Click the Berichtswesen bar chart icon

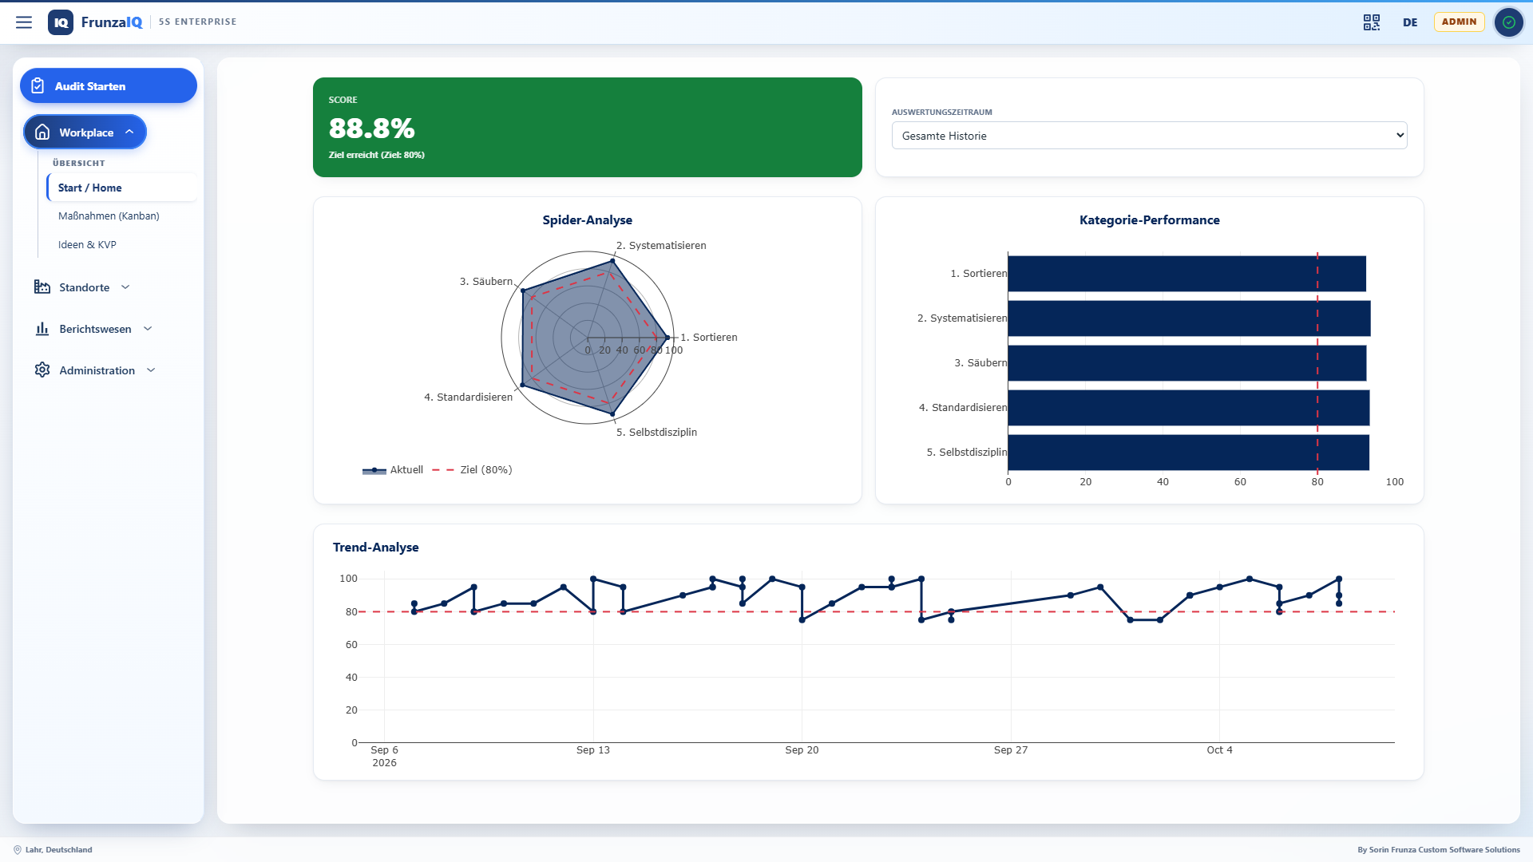tap(42, 329)
